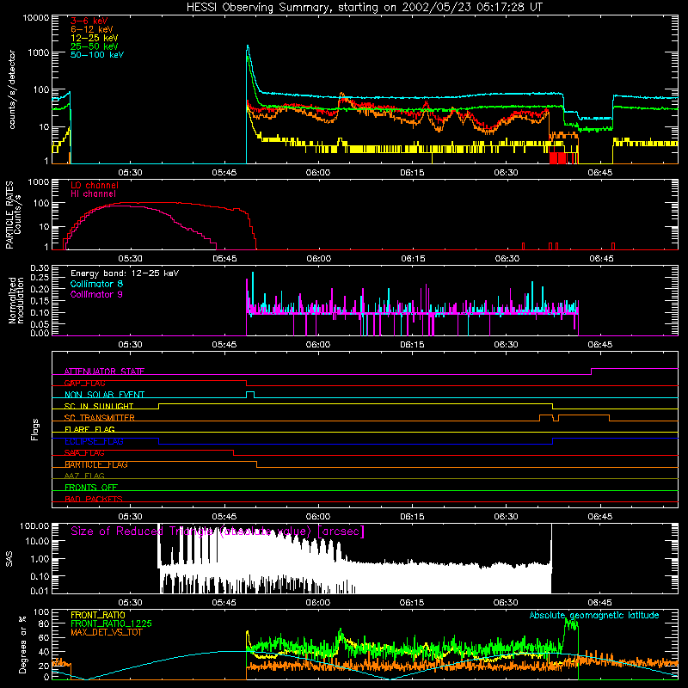Click the SAA_FLAG label
The width and height of the screenshot is (688, 688).
(84, 453)
